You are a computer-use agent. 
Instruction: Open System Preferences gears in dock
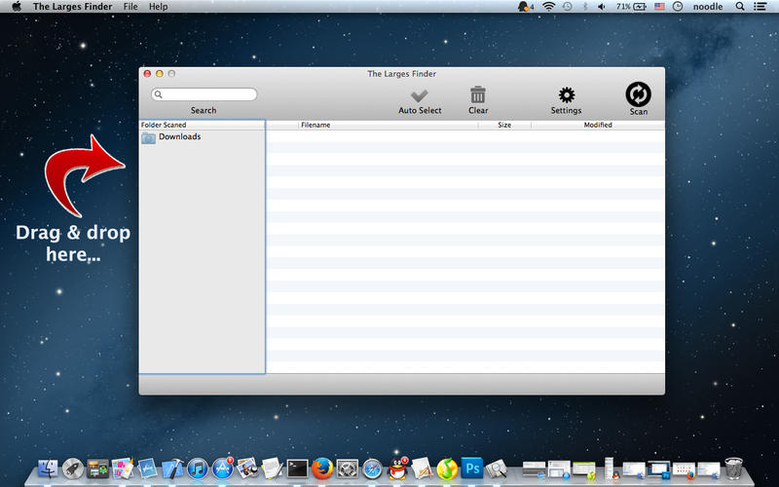click(x=348, y=468)
